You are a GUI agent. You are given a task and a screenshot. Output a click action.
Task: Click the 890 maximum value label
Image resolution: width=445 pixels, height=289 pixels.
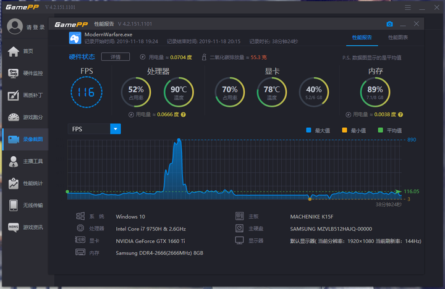pyautogui.click(x=412, y=140)
